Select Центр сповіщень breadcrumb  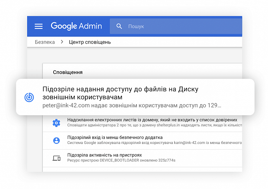tap(90, 42)
